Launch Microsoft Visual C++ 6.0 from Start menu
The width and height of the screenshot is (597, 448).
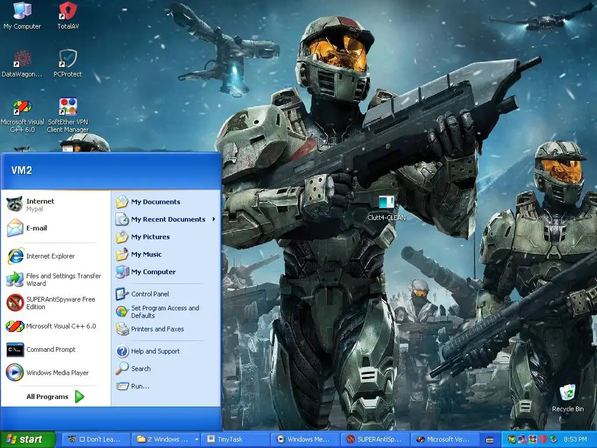point(55,326)
